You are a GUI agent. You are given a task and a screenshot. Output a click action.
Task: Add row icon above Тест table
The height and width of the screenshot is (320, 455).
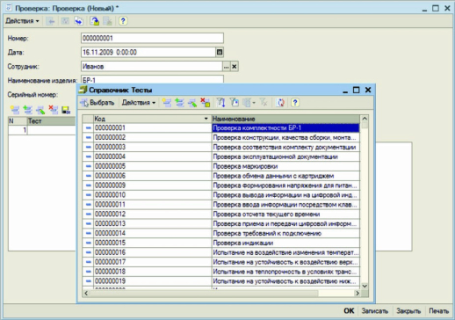click(x=15, y=110)
